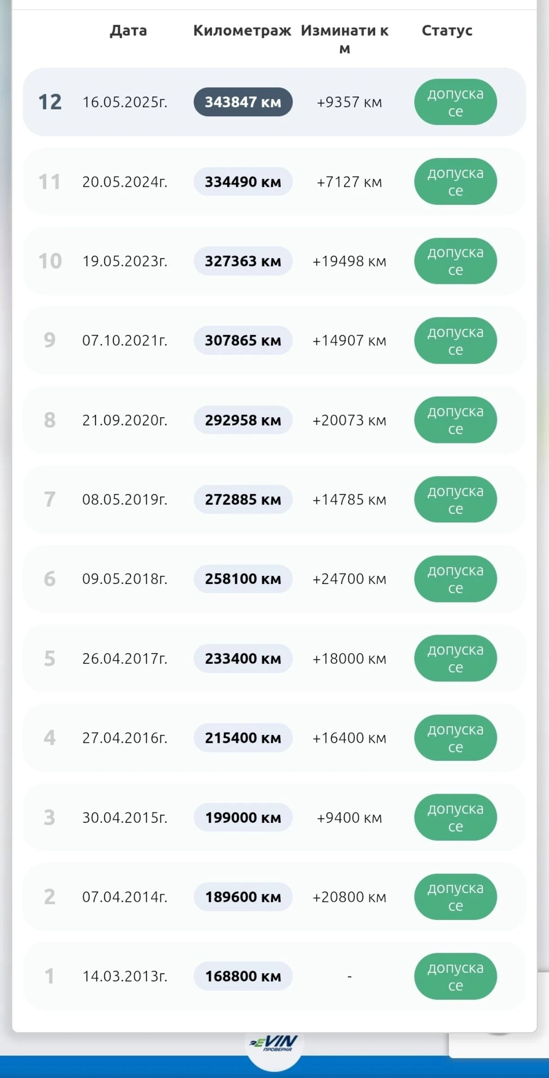Select the 168800 км mileage badge
Screen dimensions: 549x1078
[243, 976]
